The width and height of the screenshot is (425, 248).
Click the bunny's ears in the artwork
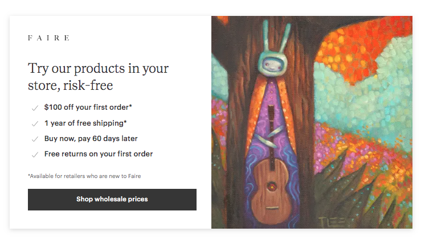pyautogui.click(x=276, y=35)
